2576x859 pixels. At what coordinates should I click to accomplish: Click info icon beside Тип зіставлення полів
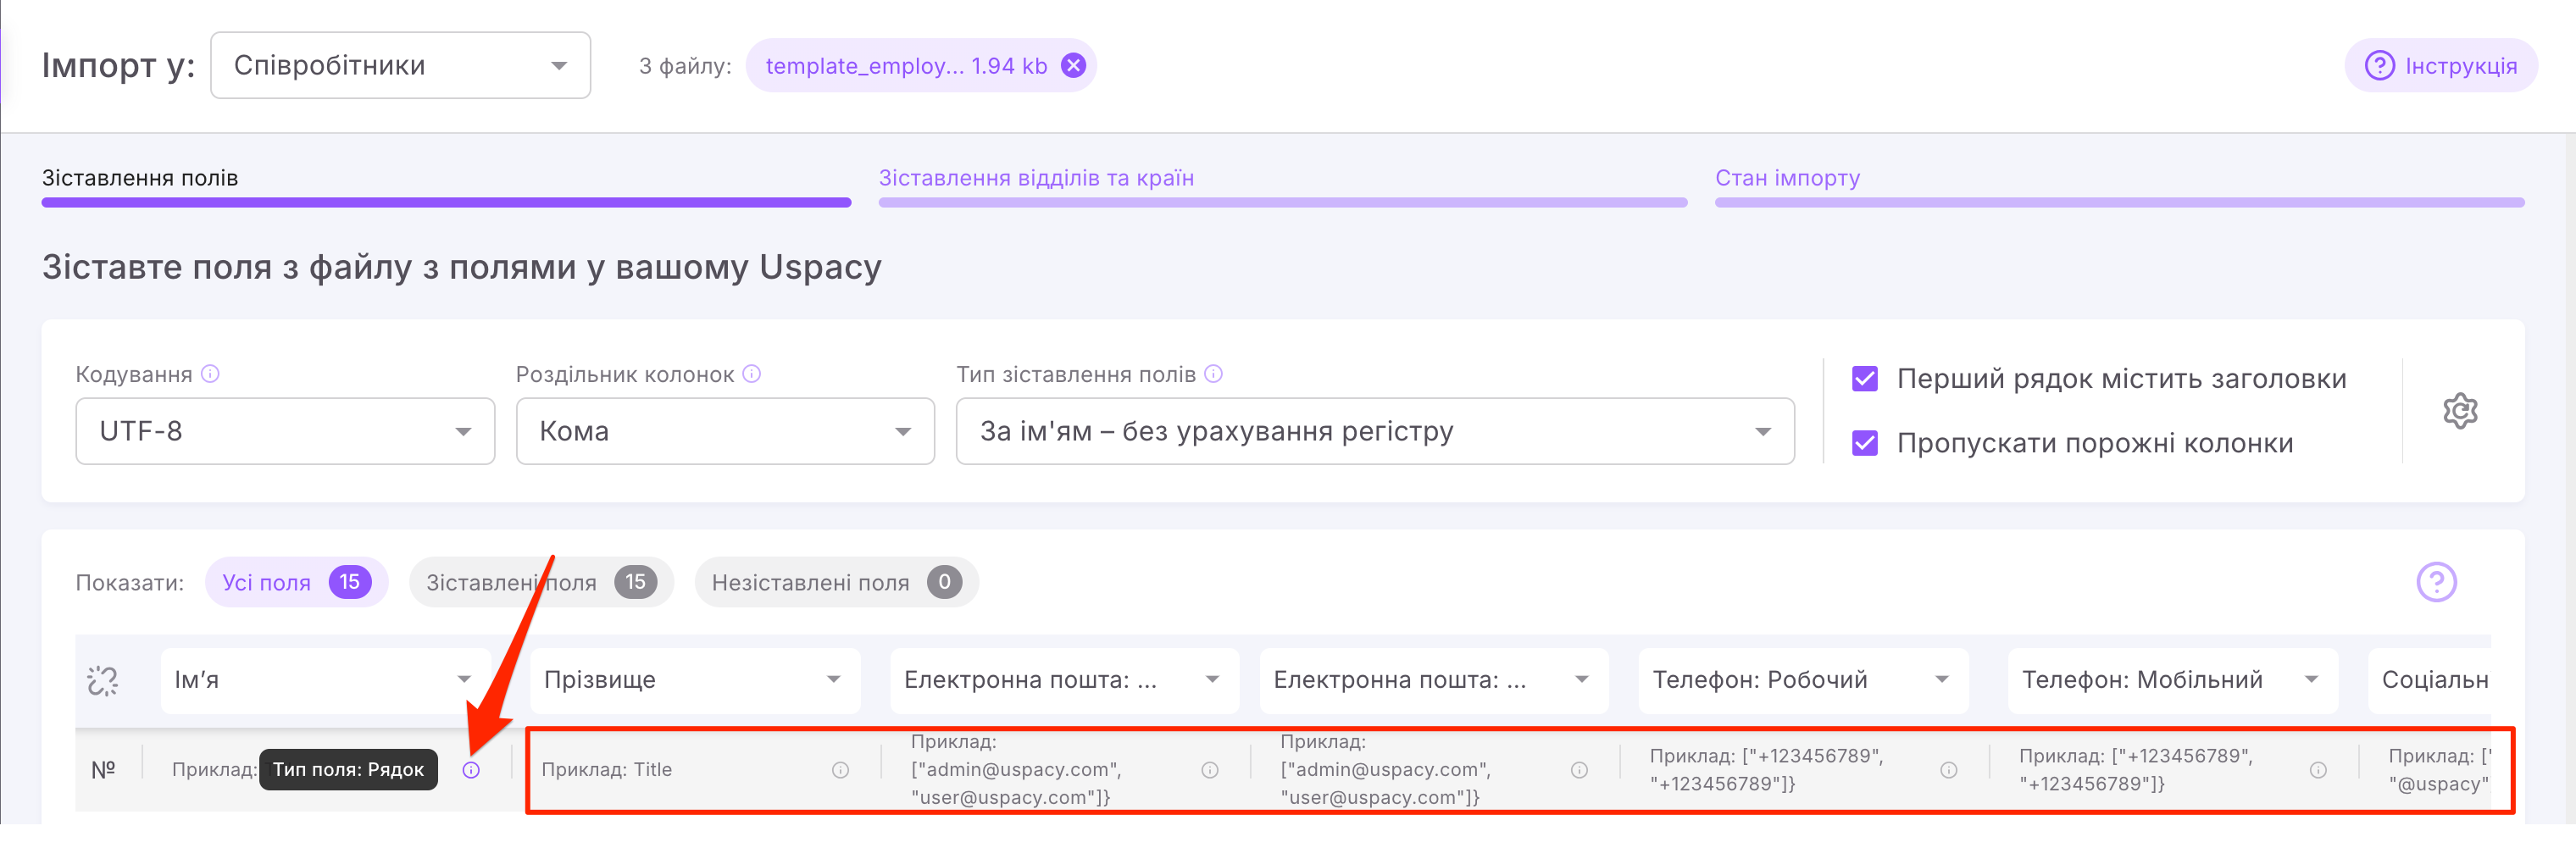[1213, 374]
